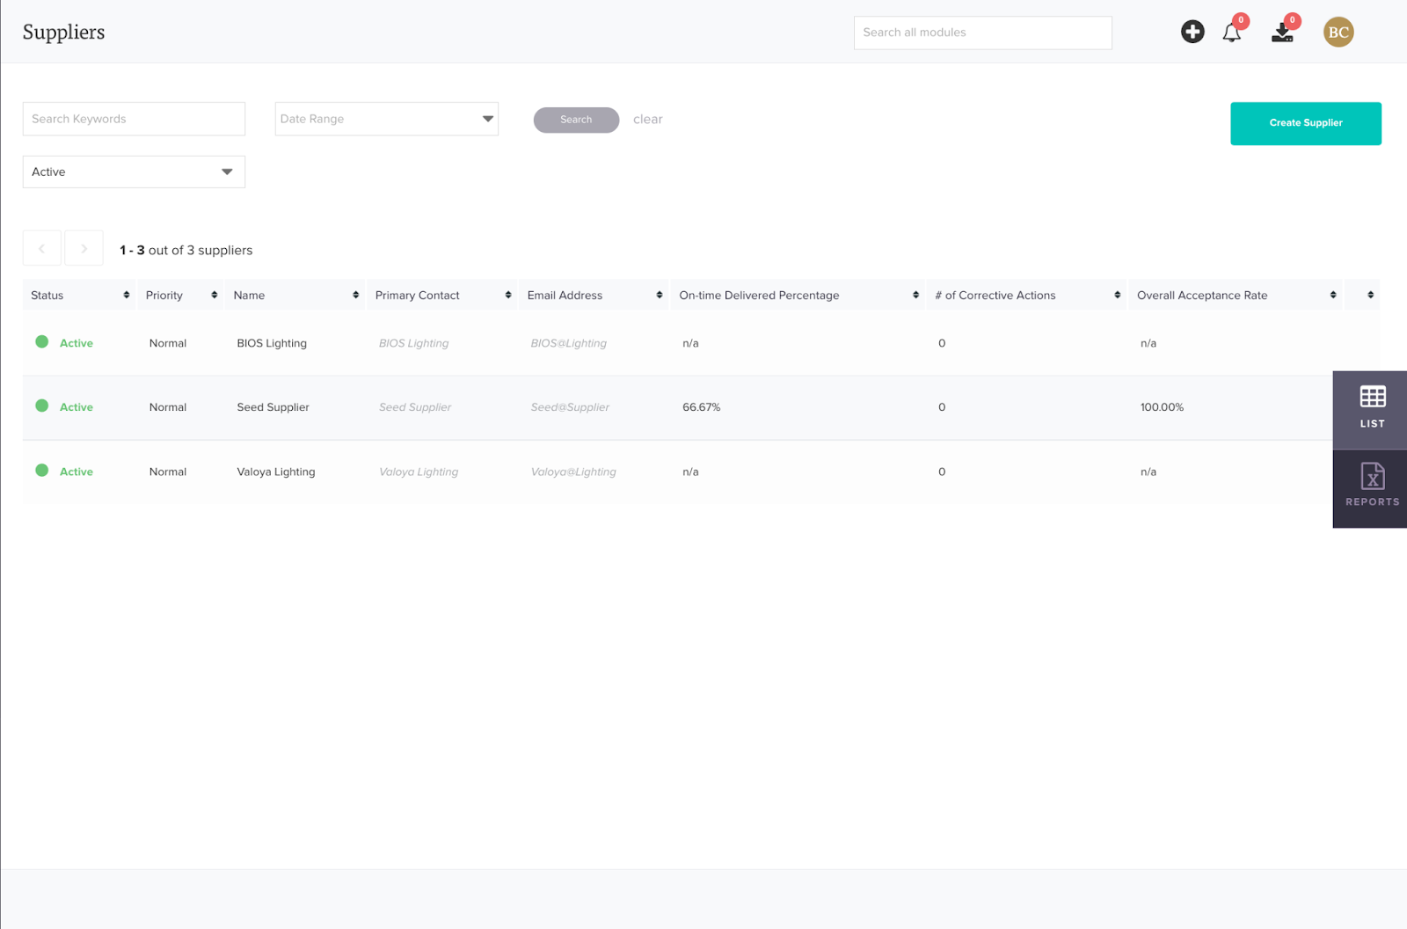Sort by # of Corrective Actions column
1407x929 pixels.
(x=1117, y=295)
